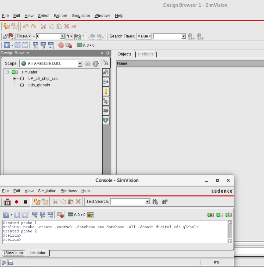Viewport: 264px width, 267px height.
Task: Open database icon in Design Browser toolbar
Action: [x=7, y=26]
